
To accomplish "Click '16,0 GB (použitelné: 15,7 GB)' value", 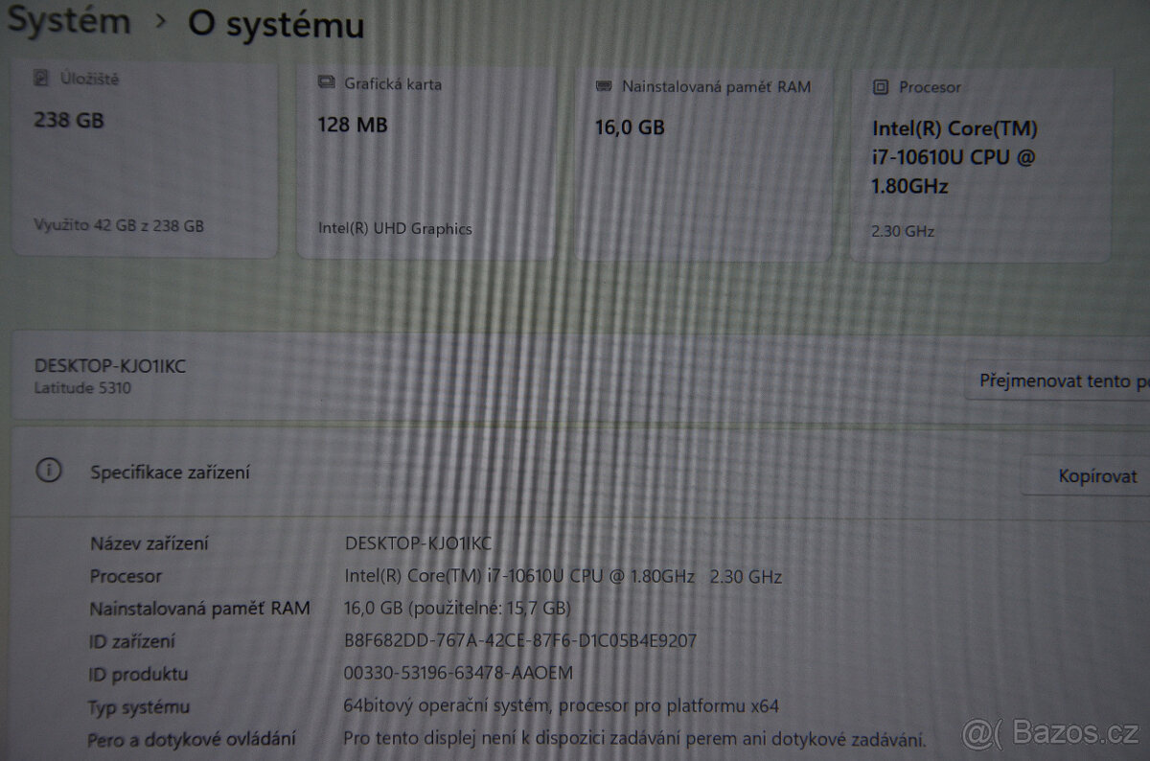I will (457, 608).
